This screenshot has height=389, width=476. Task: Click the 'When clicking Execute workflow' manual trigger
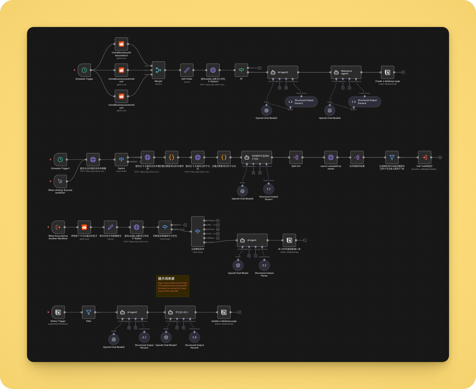point(60,181)
